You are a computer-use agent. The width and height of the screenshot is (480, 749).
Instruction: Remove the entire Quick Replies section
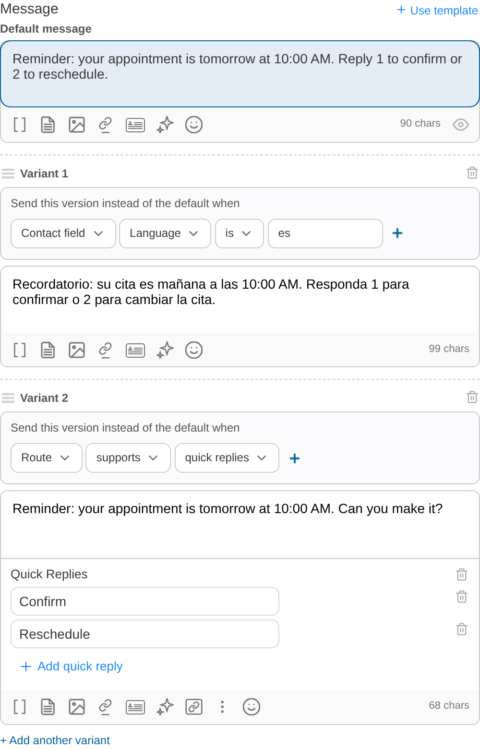[462, 574]
